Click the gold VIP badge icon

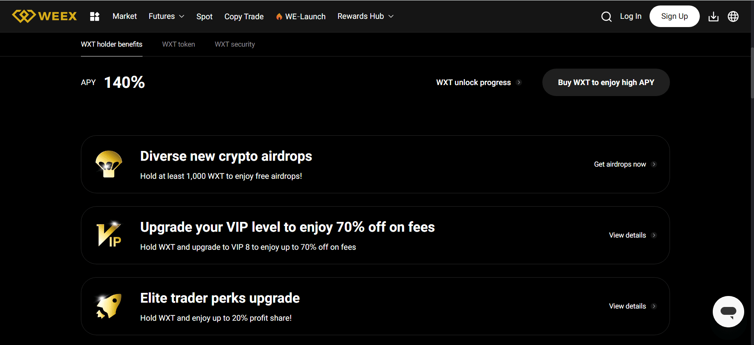109,235
